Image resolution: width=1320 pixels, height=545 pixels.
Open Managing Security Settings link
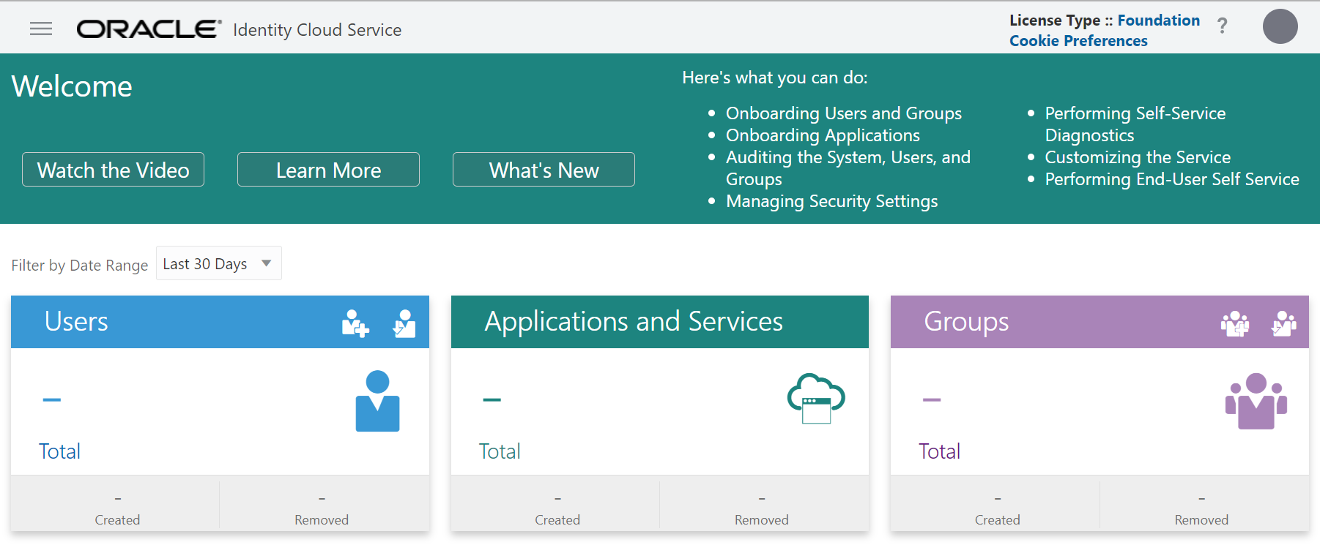coord(831,201)
